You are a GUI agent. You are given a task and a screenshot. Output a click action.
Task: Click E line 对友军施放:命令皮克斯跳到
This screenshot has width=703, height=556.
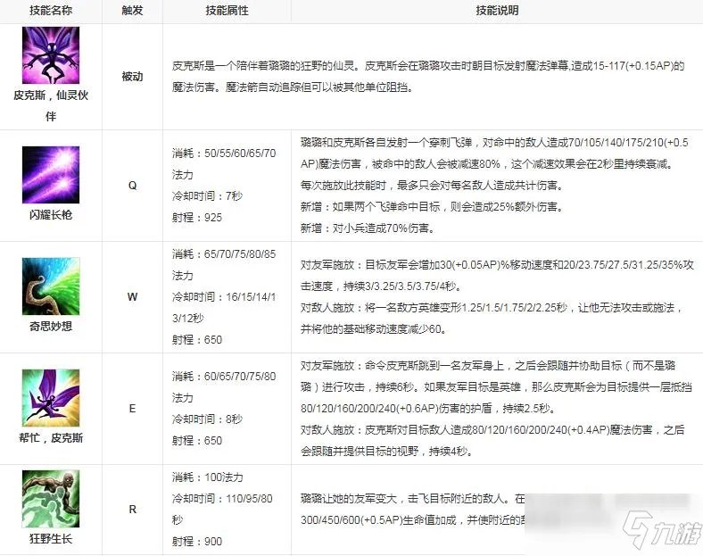pyautogui.click(x=488, y=366)
